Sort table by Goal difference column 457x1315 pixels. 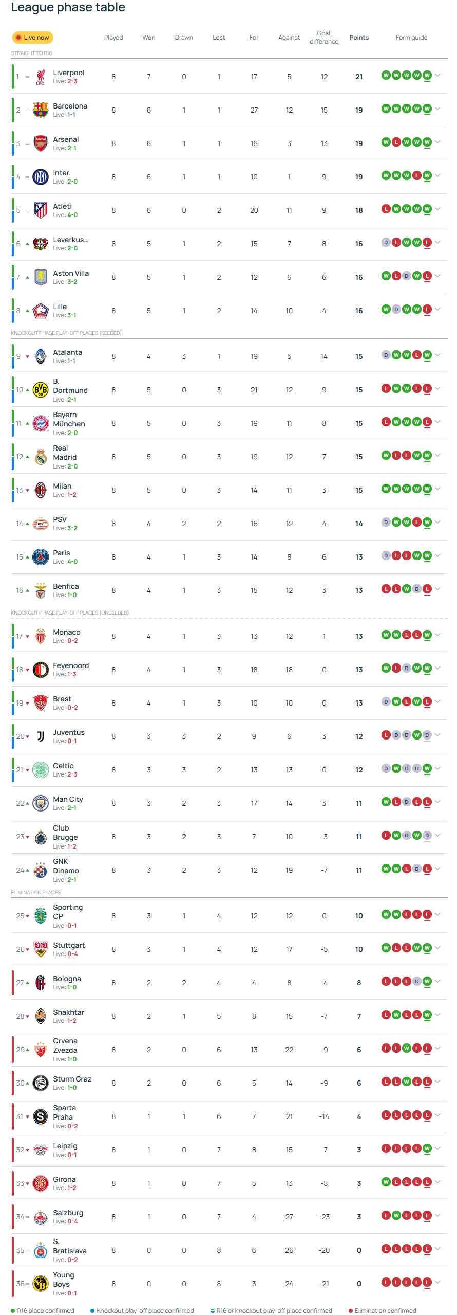(324, 38)
